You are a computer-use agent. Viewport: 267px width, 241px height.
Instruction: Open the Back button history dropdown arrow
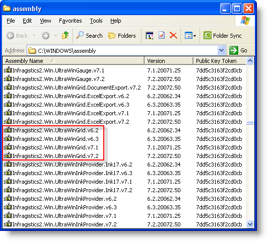(34, 36)
